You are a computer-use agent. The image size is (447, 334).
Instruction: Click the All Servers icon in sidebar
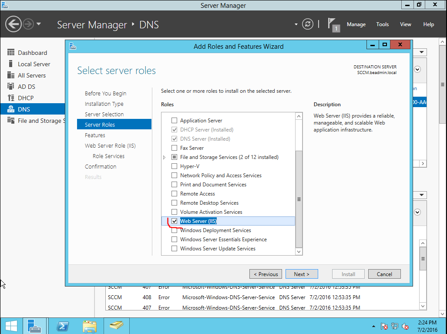click(x=11, y=75)
